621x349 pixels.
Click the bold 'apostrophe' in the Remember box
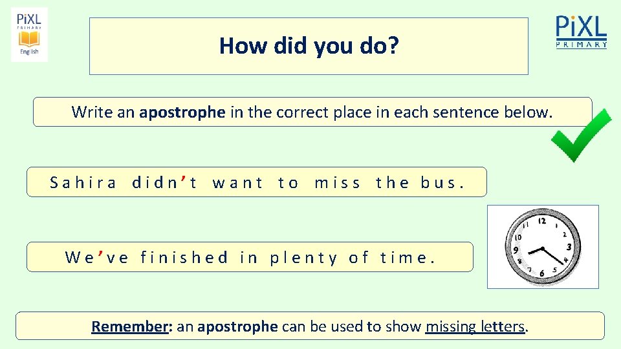pyautogui.click(x=237, y=327)
